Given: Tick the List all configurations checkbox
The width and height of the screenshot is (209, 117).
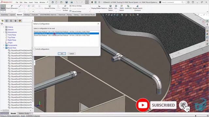Looking at the screenshot, I should (35, 49).
